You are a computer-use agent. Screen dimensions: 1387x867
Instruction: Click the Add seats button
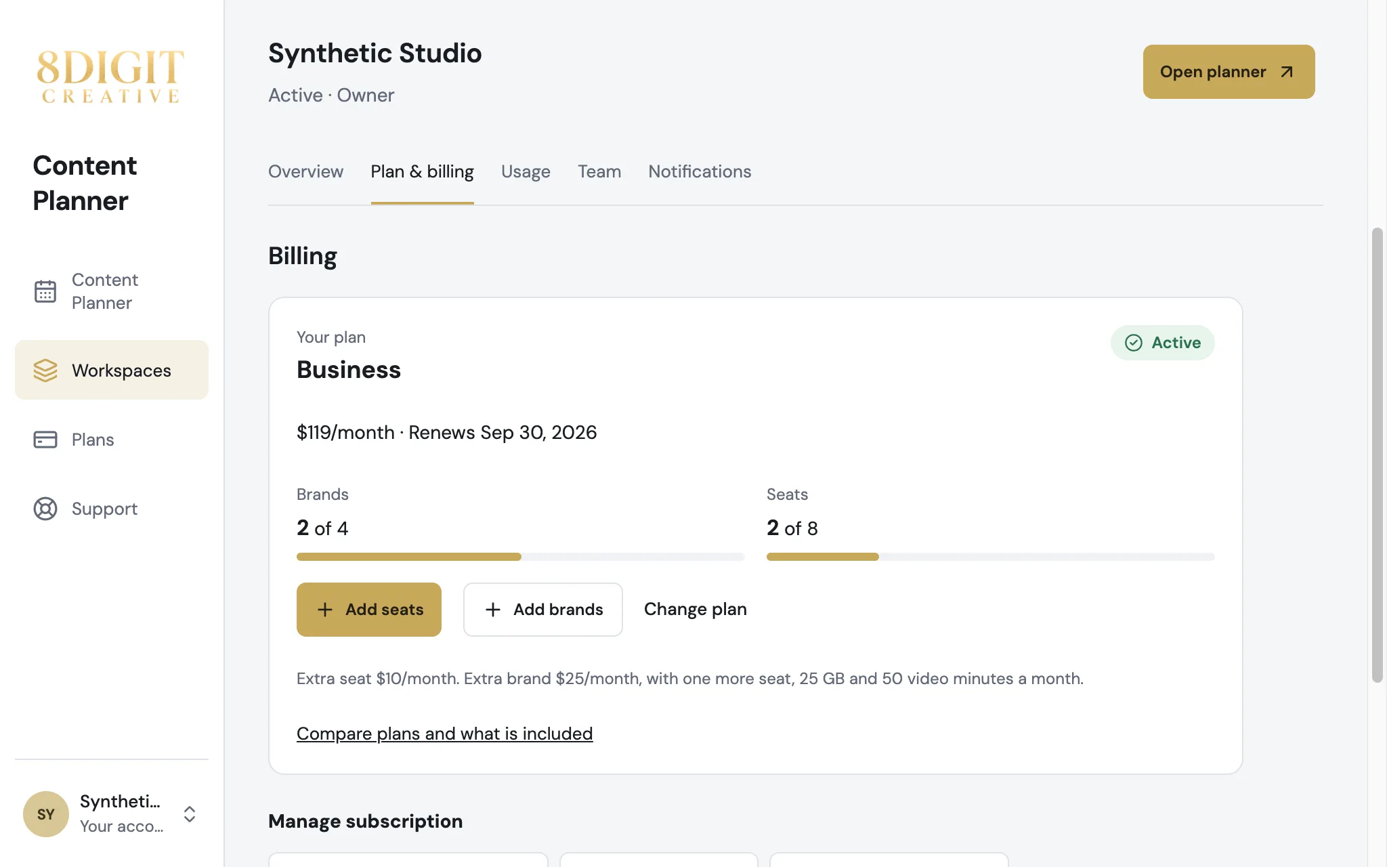coord(369,610)
